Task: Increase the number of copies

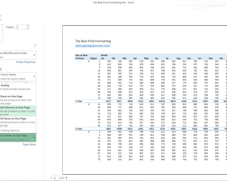Action: (28, 26)
